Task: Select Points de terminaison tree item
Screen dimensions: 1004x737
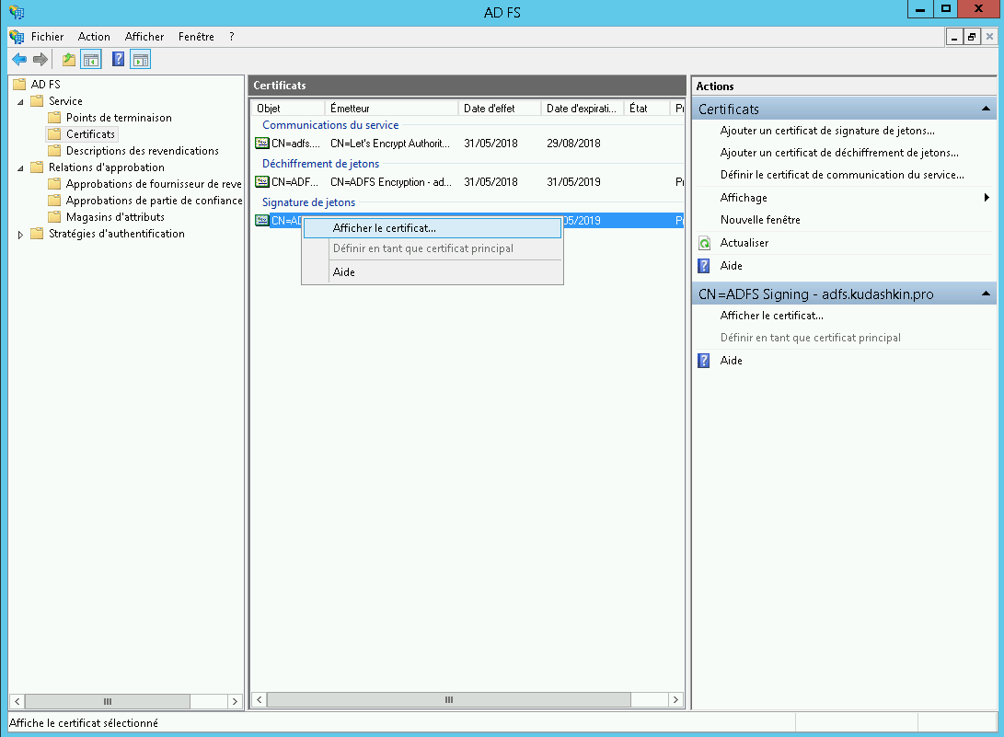Action: coord(119,117)
